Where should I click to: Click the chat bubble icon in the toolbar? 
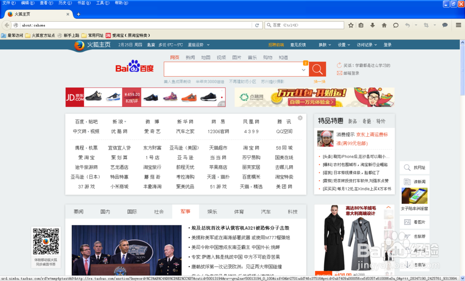(396, 26)
